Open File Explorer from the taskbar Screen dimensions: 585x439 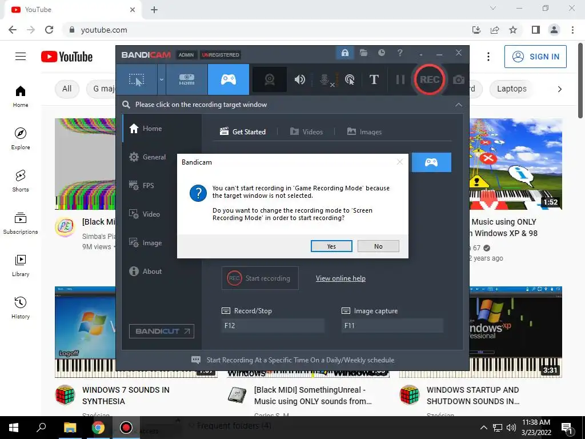70,428
